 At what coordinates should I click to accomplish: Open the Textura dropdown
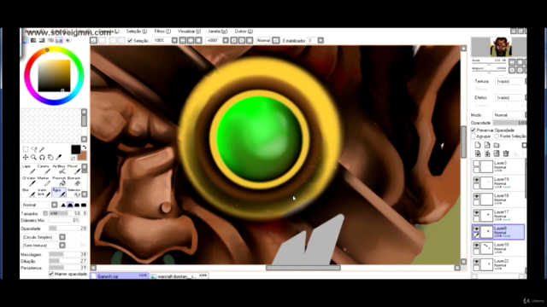point(511,81)
